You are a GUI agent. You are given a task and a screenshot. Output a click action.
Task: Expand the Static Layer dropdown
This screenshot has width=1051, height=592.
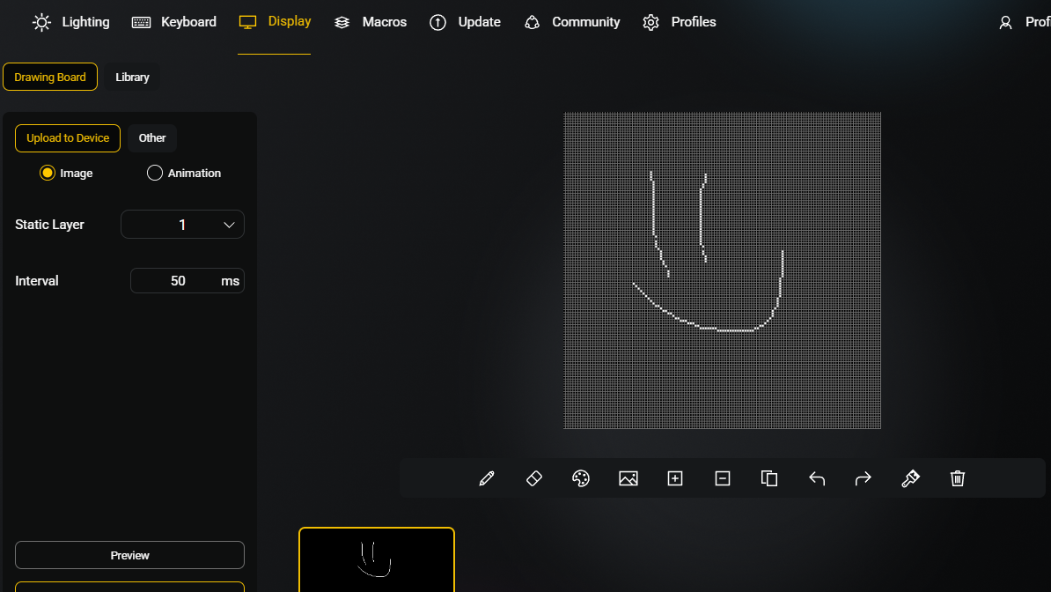click(x=182, y=225)
